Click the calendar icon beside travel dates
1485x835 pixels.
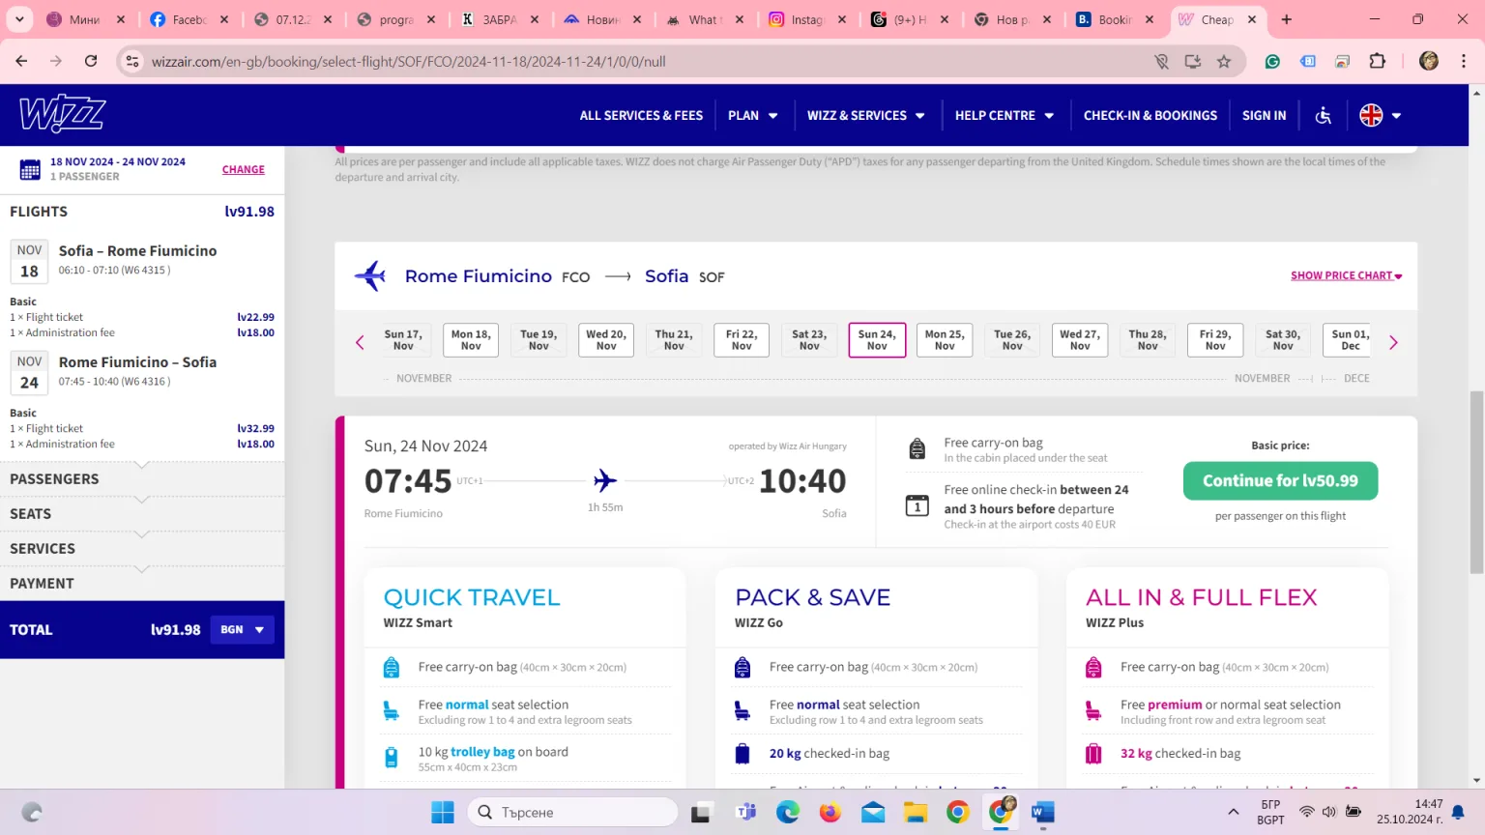click(x=30, y=170)
